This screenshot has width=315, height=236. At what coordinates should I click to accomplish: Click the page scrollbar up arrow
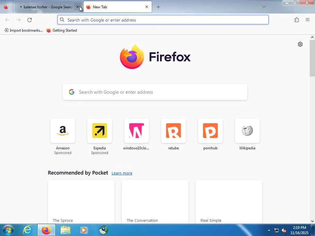coord(312,37)
